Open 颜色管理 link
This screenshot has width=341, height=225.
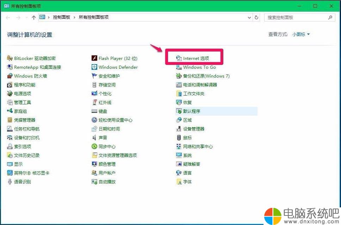coord(107,164)
